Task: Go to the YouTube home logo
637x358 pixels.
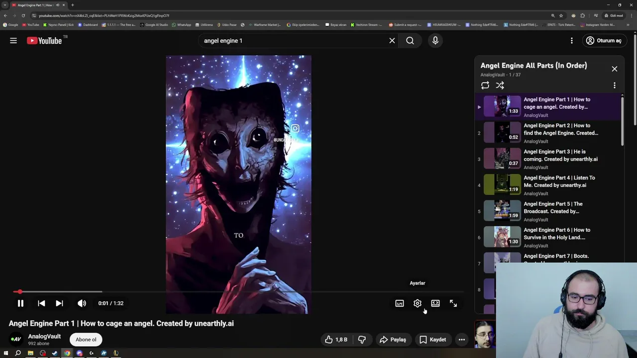Action: coord(44,41)
